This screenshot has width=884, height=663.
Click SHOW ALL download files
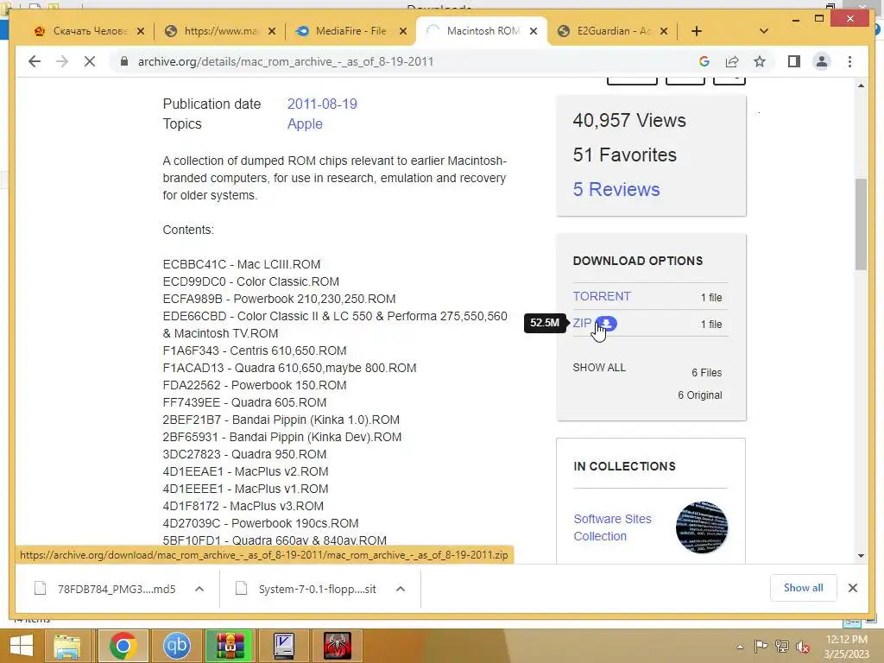click(x=599, y=368)
